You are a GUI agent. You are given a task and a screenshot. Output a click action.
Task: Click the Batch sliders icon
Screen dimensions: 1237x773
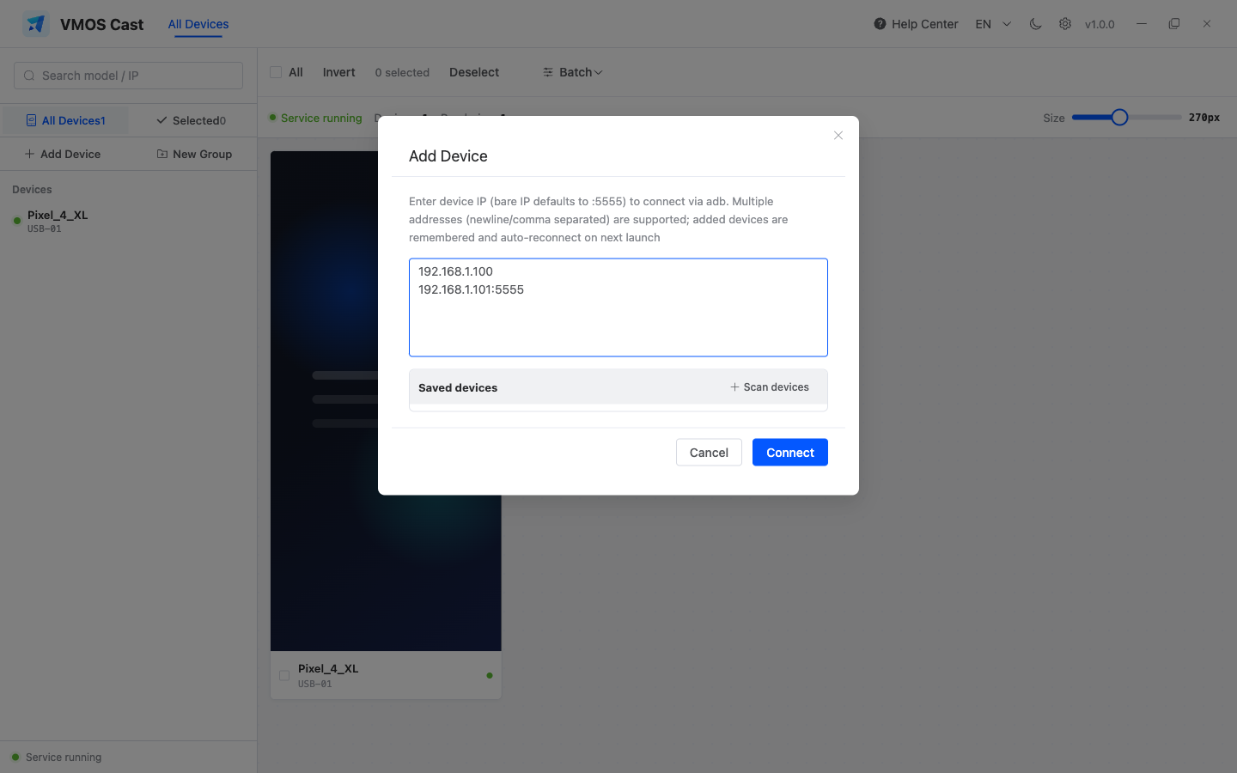[x=548, y=72]
